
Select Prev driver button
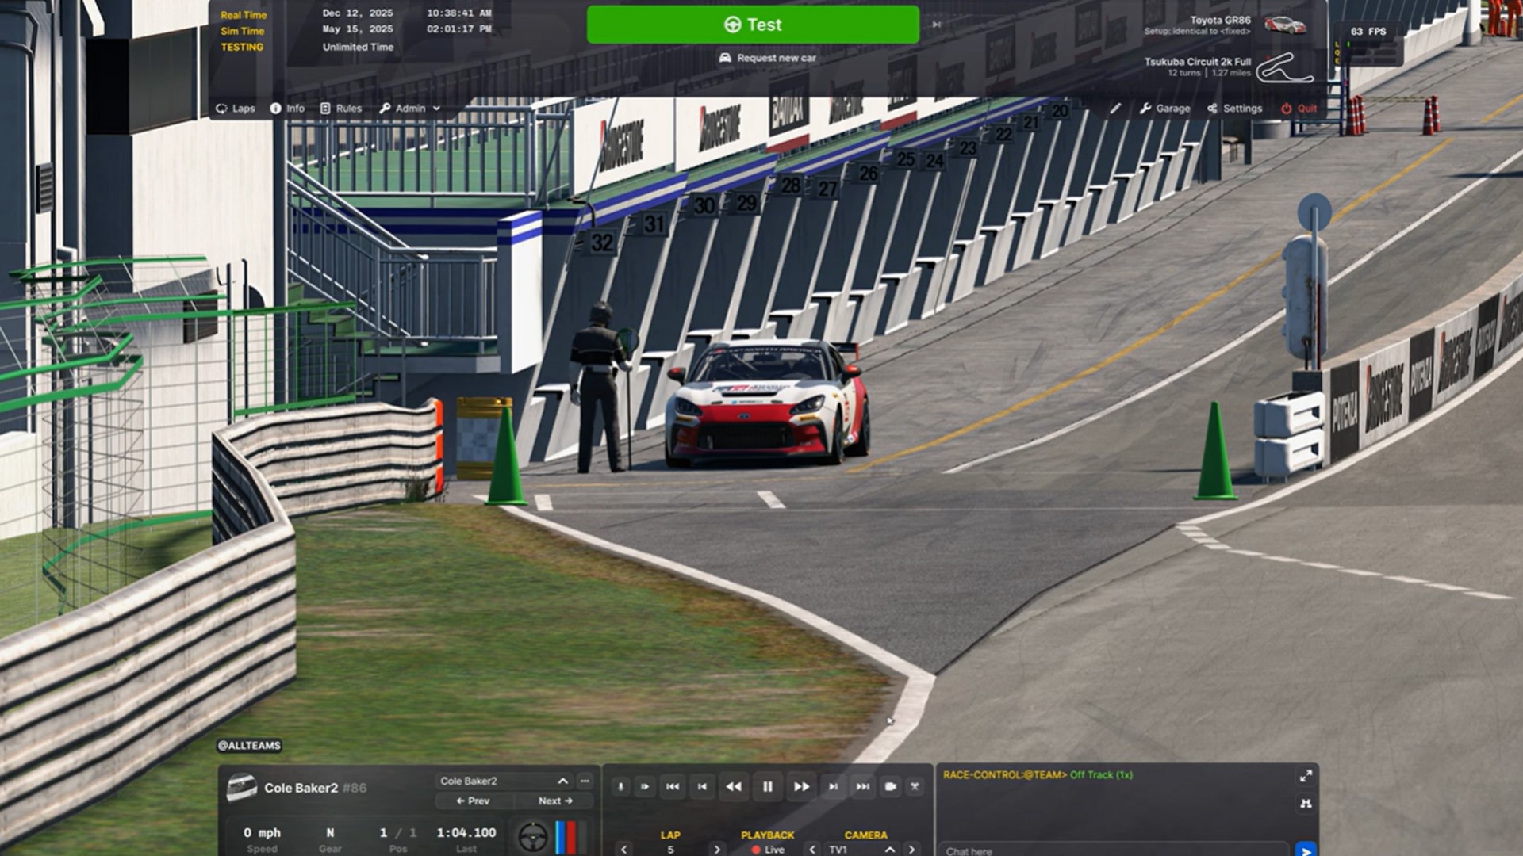coord(474,801)
